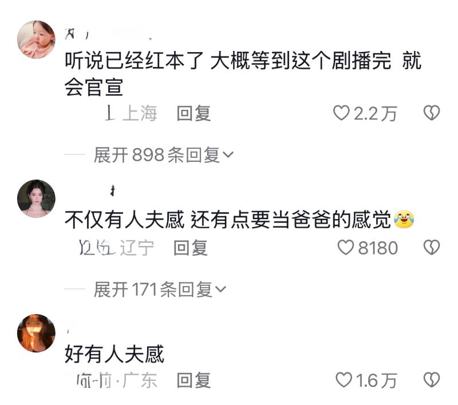
Task: Open the baby avatar profile
Action: [x=36, y=39]
